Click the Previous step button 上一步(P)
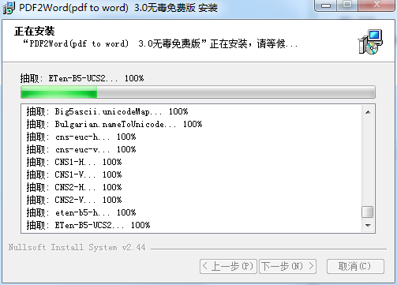Image resolution: width=397 pixels, height=285 pixels. coord(228,266)
